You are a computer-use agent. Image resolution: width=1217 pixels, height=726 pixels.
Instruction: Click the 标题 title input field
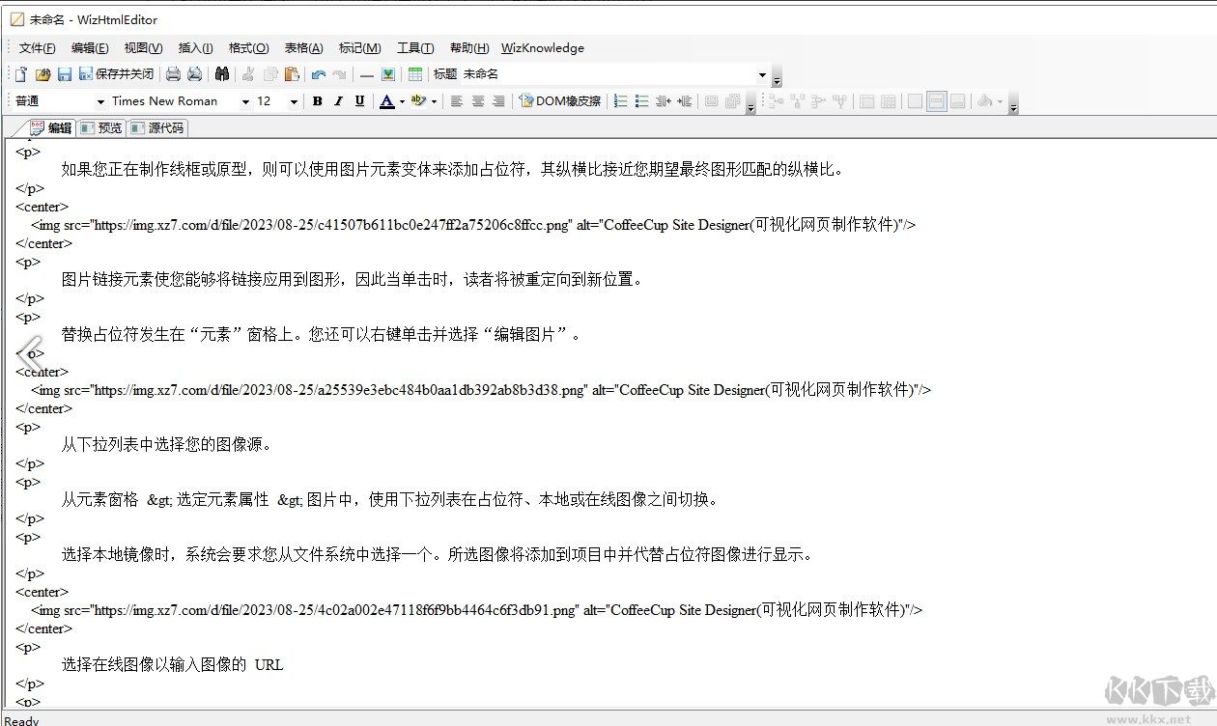(608, 74)
